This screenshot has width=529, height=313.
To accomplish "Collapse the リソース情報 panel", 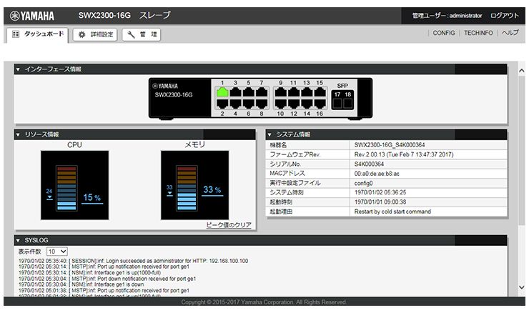I will point(18,134).
